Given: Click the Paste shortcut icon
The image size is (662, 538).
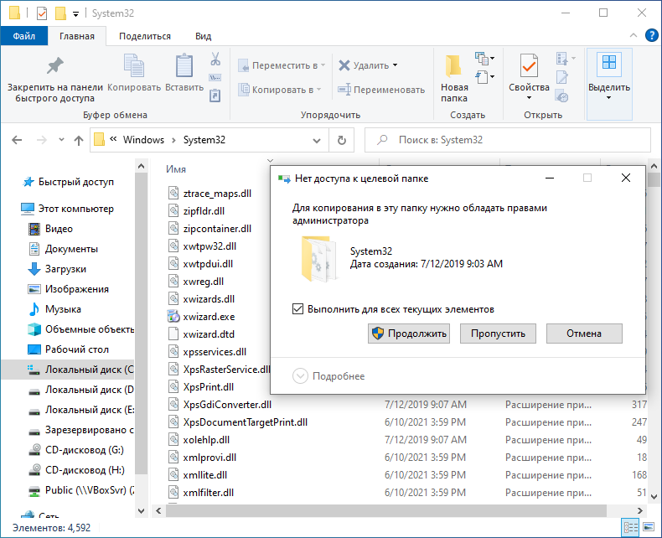Looking at the screenshot, I should (215, 96).
